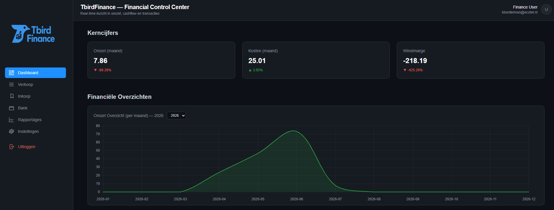Open the 2026 year dropdown

(x=176, y=116)
